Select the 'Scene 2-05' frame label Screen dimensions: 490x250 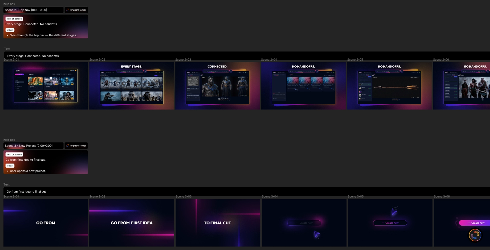pyautogui.click(x=355, y=60)
